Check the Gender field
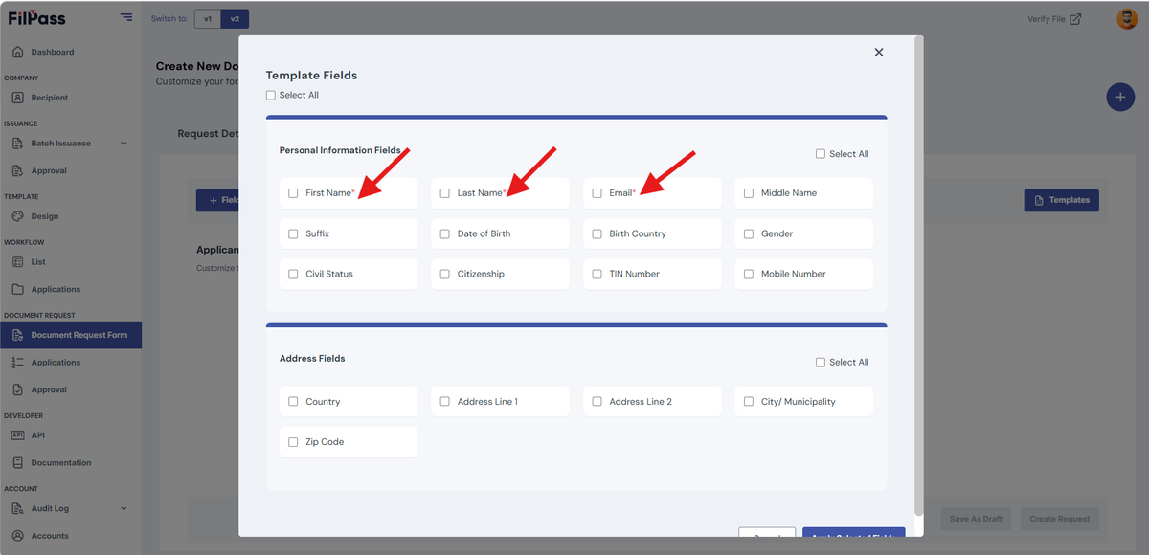 point(749,233)
